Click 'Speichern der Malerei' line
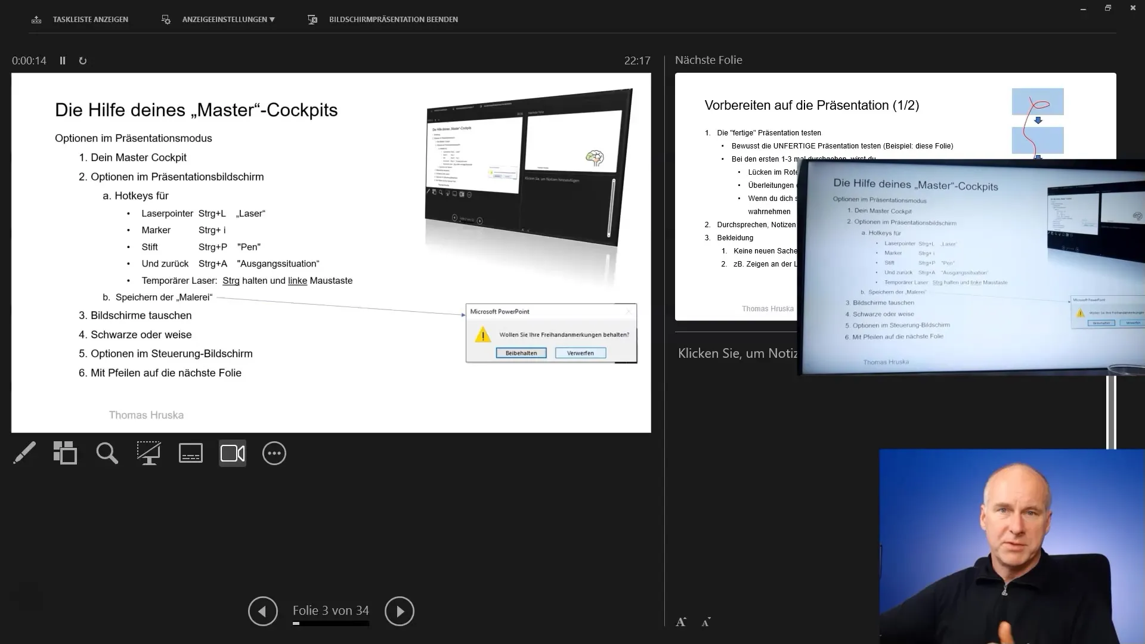The width and height of the screenshot is (1145, 644). pos(158,297)
